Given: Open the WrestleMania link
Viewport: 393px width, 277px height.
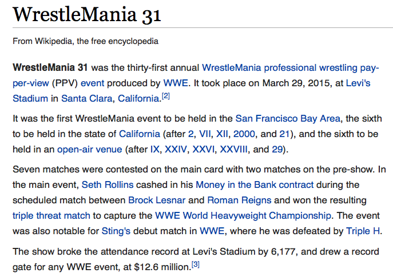Looking at the screenshot, I should pos(229,67).
